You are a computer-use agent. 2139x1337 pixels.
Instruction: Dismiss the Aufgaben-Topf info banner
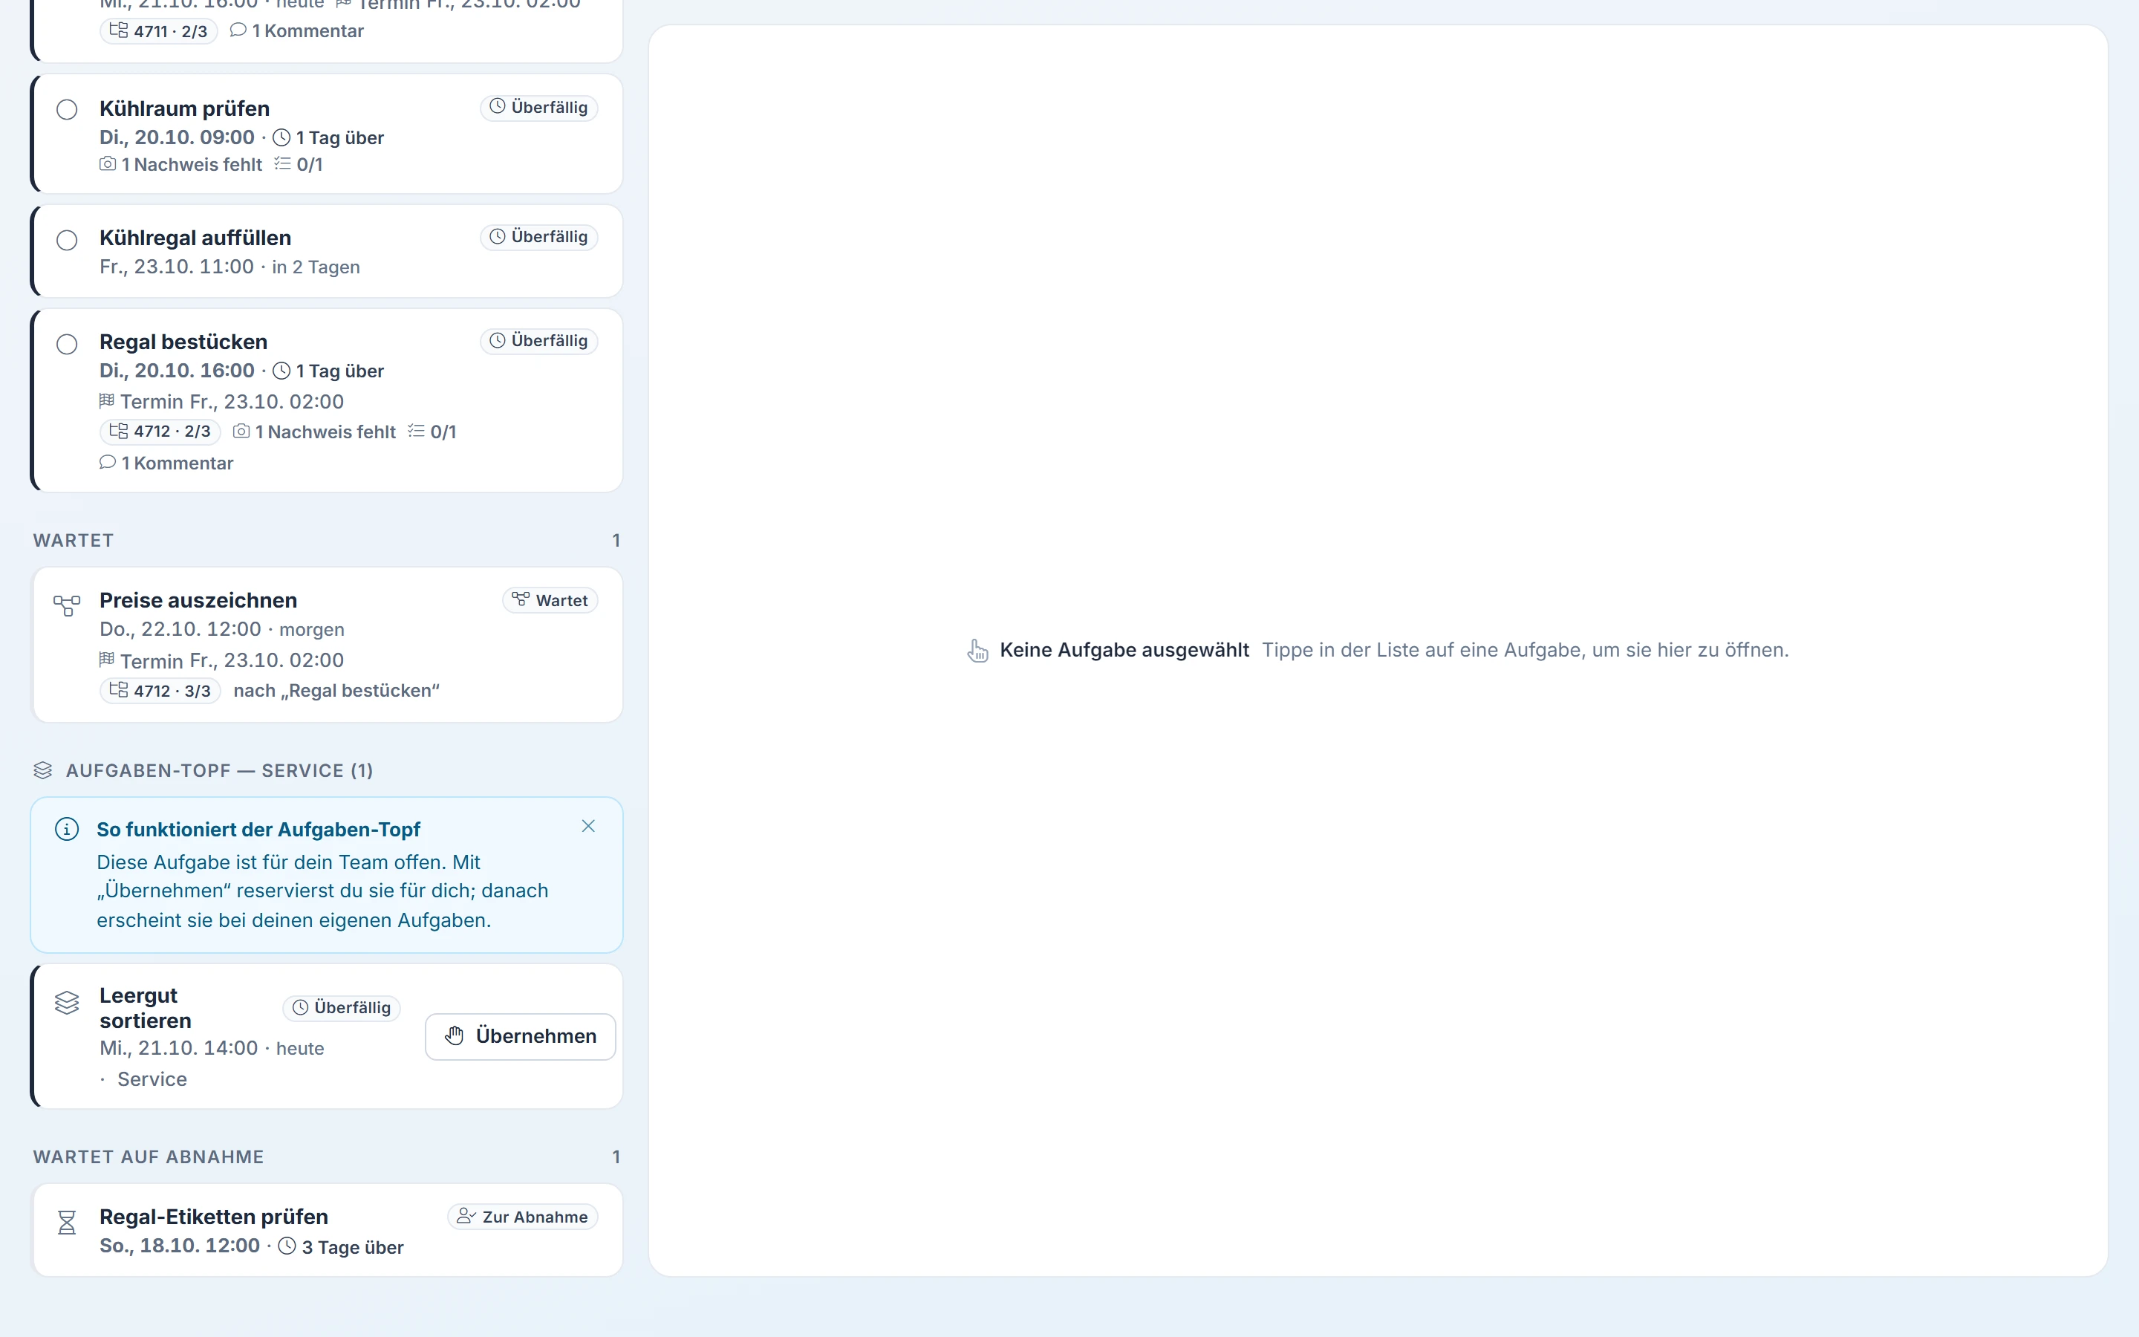[x=589, y=826]
